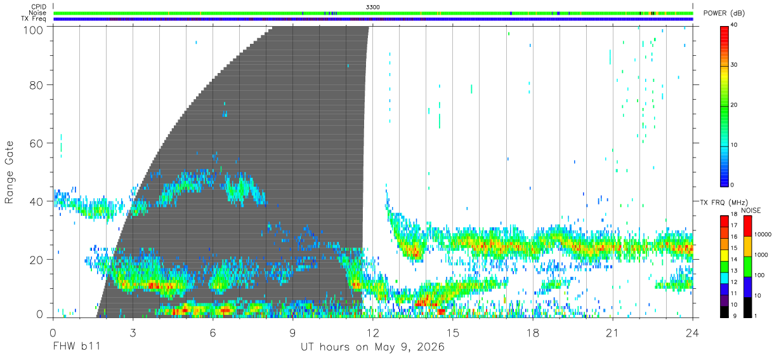The image size is (779, 360).
Task: Click the x-axis tick label 3
Action: click(x=133, y=332)
